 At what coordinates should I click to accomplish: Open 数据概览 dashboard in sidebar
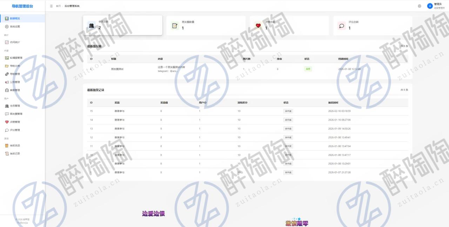(x=15, y=18)
